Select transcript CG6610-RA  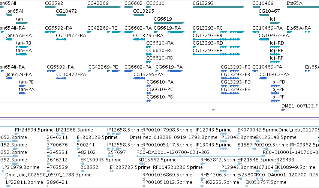click(160, 43)
